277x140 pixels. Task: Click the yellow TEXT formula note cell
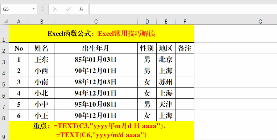102,131
